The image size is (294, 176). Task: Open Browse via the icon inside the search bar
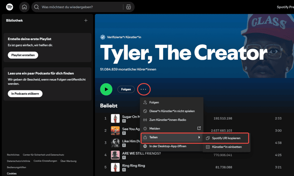pyautogui.click(x=128, y=7)
